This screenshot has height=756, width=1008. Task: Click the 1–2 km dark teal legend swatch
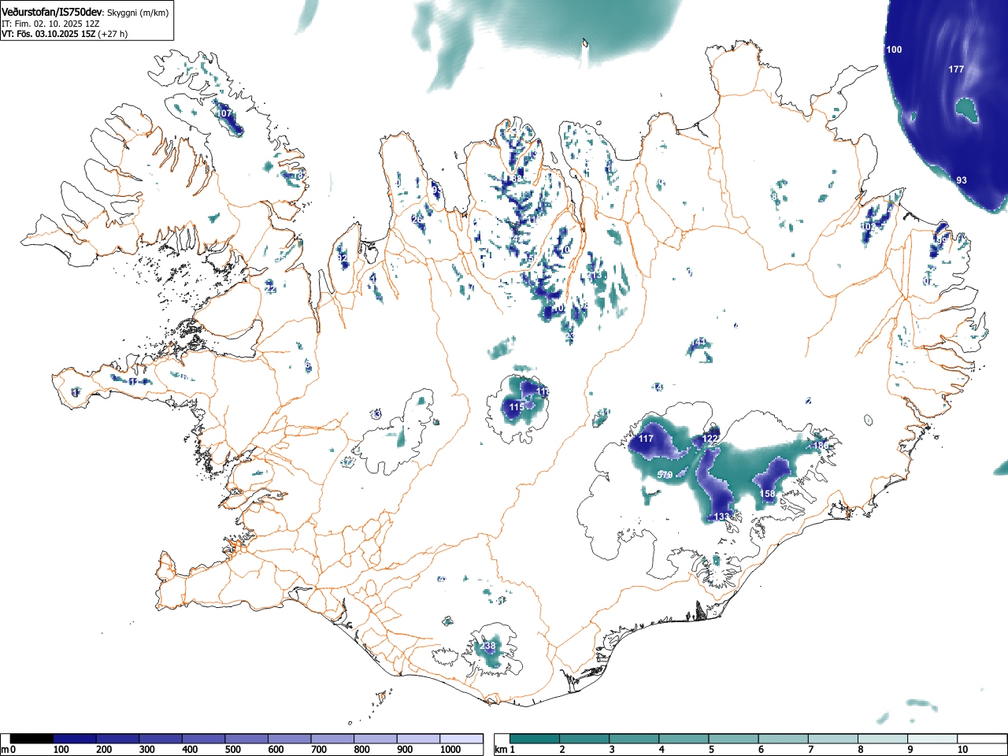coord(535,739)
